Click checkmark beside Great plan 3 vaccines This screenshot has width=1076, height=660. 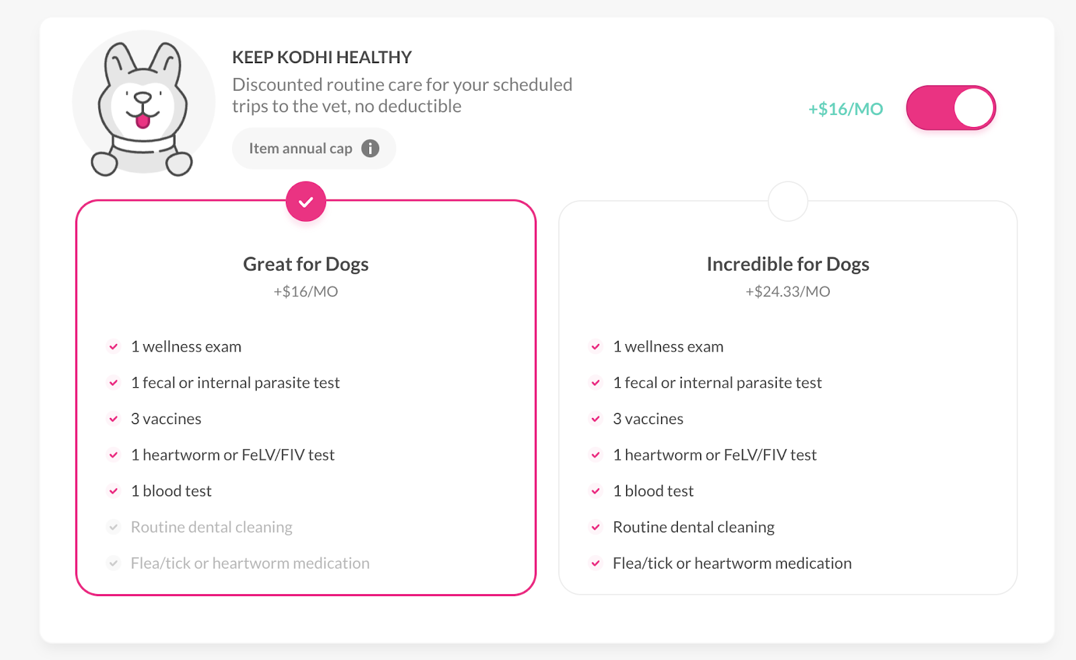click(x=114, y=419)
